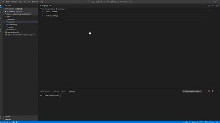Open the Edit menu
This screenshot has width=220, height=123.
7,2
